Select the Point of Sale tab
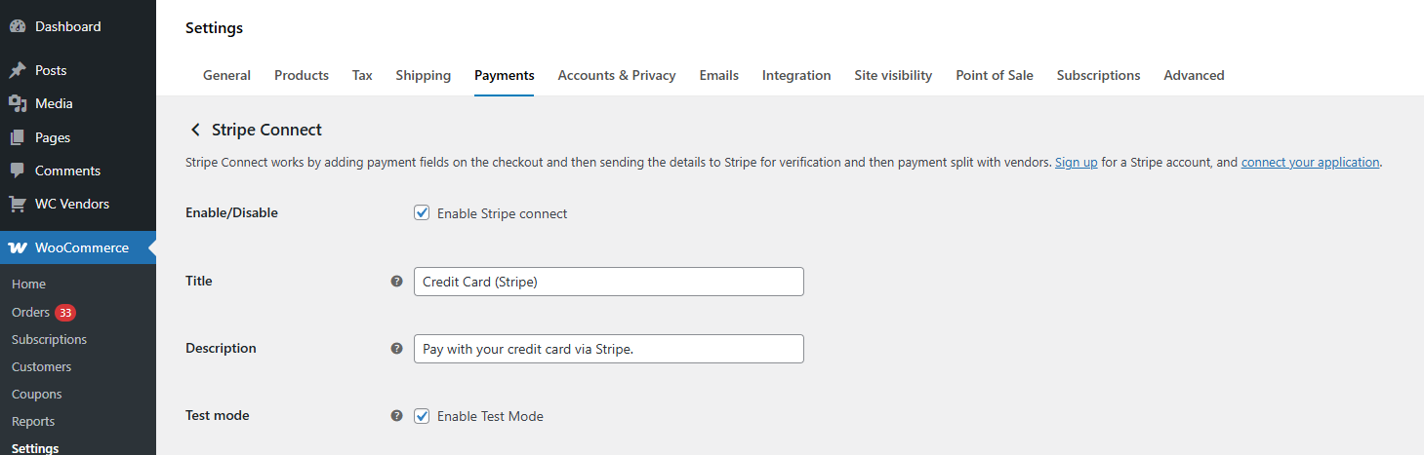This screenshot has height=455, width=1424. pyautogui.click(x=995, y=75)
